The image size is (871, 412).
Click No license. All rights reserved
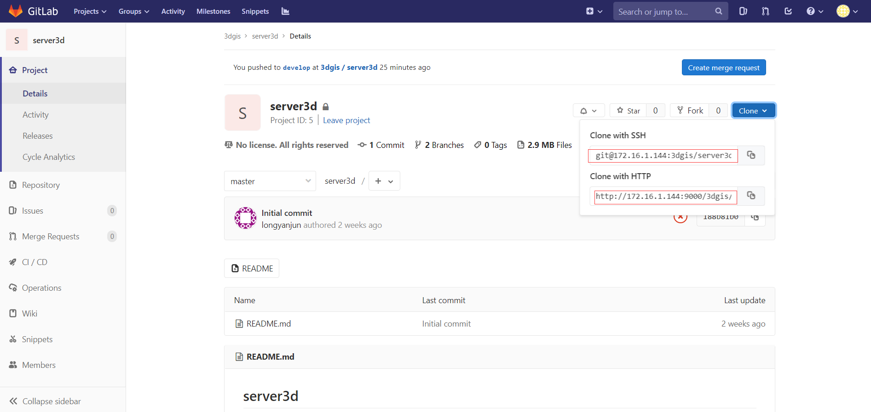(x=287, y=145)
